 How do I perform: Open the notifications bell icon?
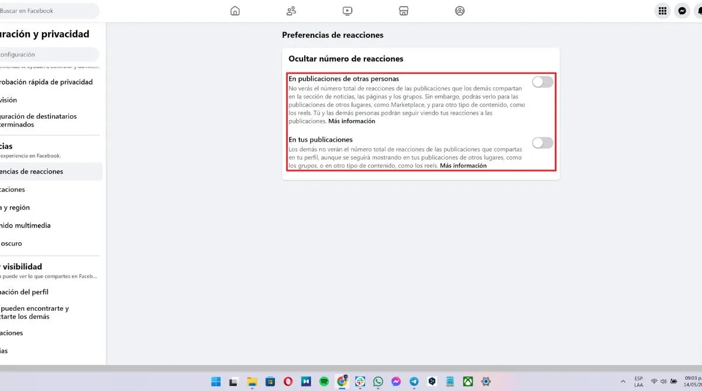point(697,11)
